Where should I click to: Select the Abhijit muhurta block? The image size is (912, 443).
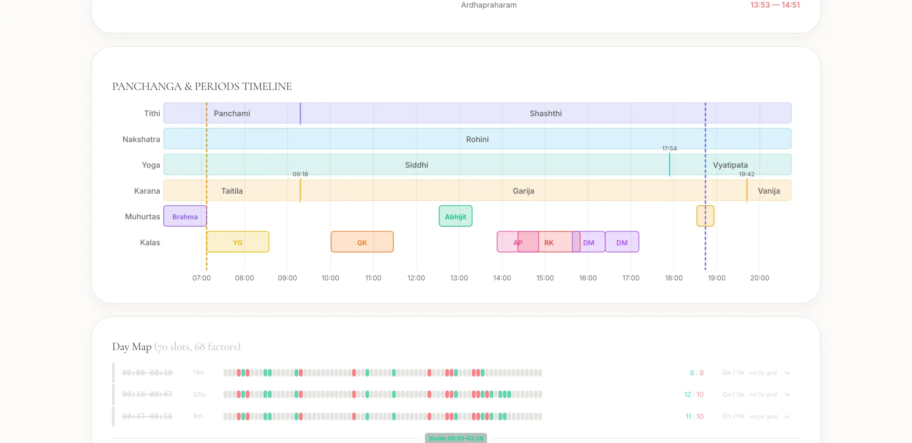point(456,216)
